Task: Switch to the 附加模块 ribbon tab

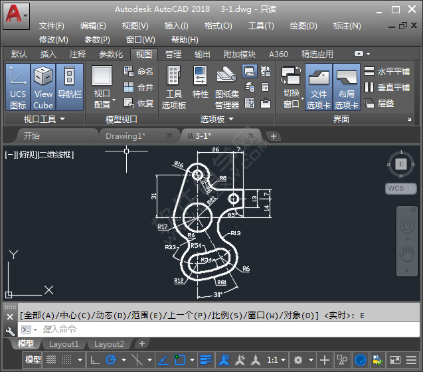Action: tap(239, 54)
